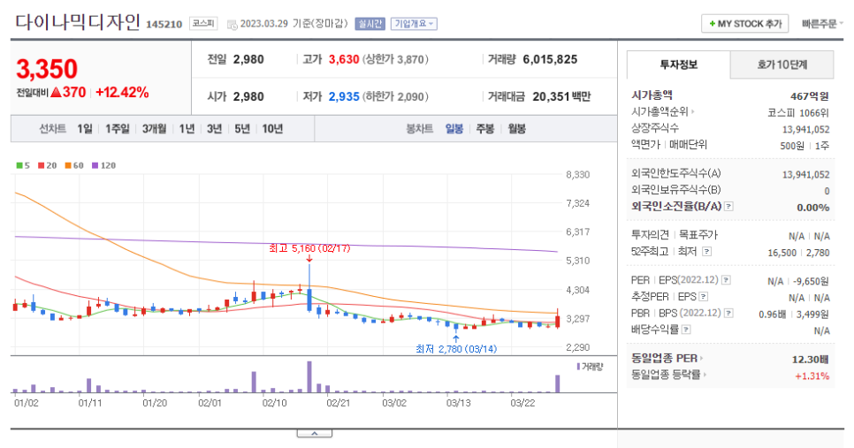The height and width of the screenshot is (448, 854).
Task: Select the 일봉 candle chart
Action: (454, 128)
